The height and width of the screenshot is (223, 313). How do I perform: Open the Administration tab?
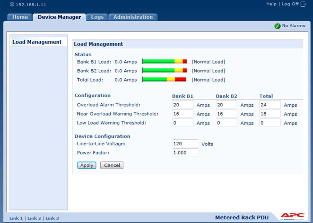(133, 17)
